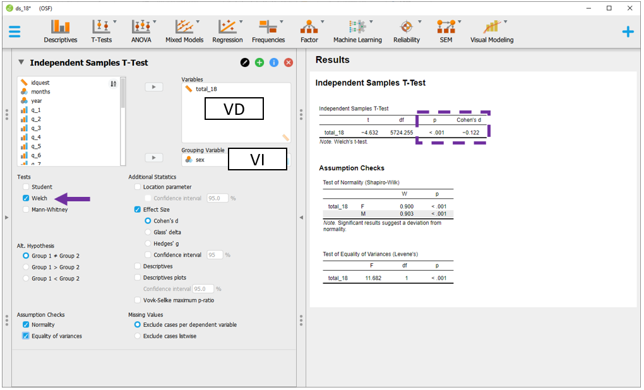Click the sort variables list icon
This screenshot has height=390, width=644.
tap(114, 83)
